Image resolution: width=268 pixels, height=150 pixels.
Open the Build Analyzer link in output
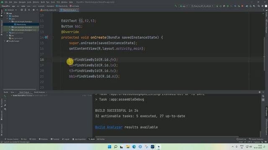tap(109, 127)
